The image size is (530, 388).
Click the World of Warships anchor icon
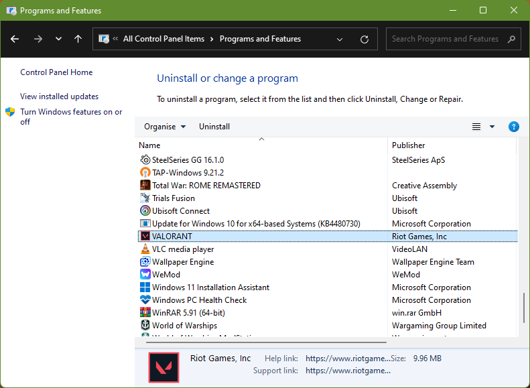145,325
